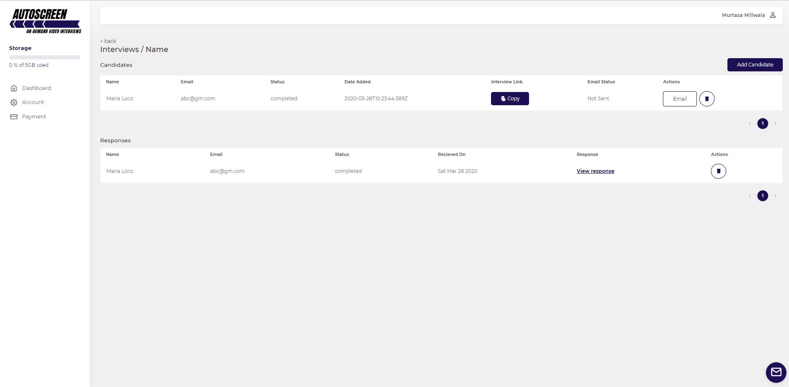Open the user profile icon
Viewport: 789px width, 387px height.
pos(772,15)
